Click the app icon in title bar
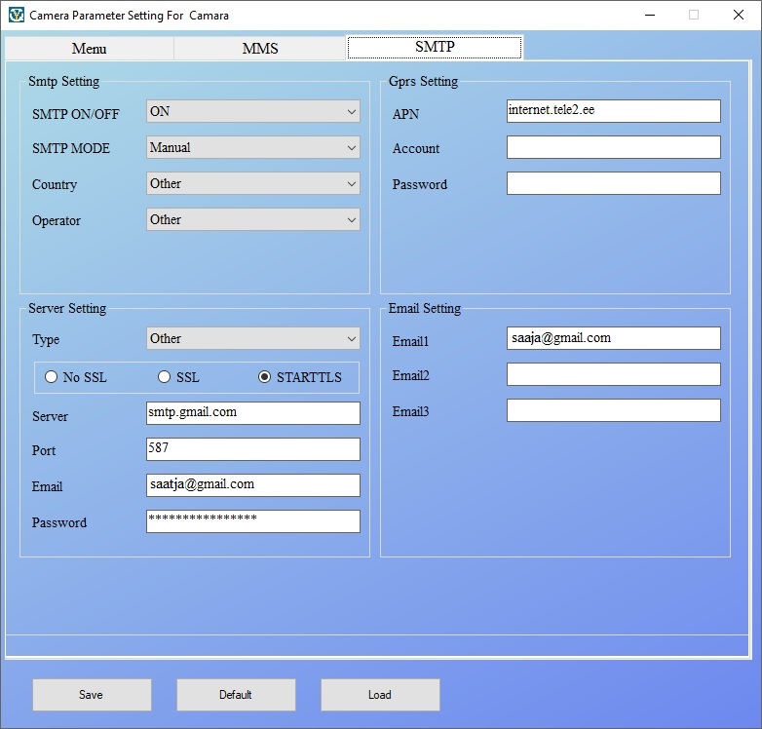This screenshot has width=762, height=729. point(16,16)
